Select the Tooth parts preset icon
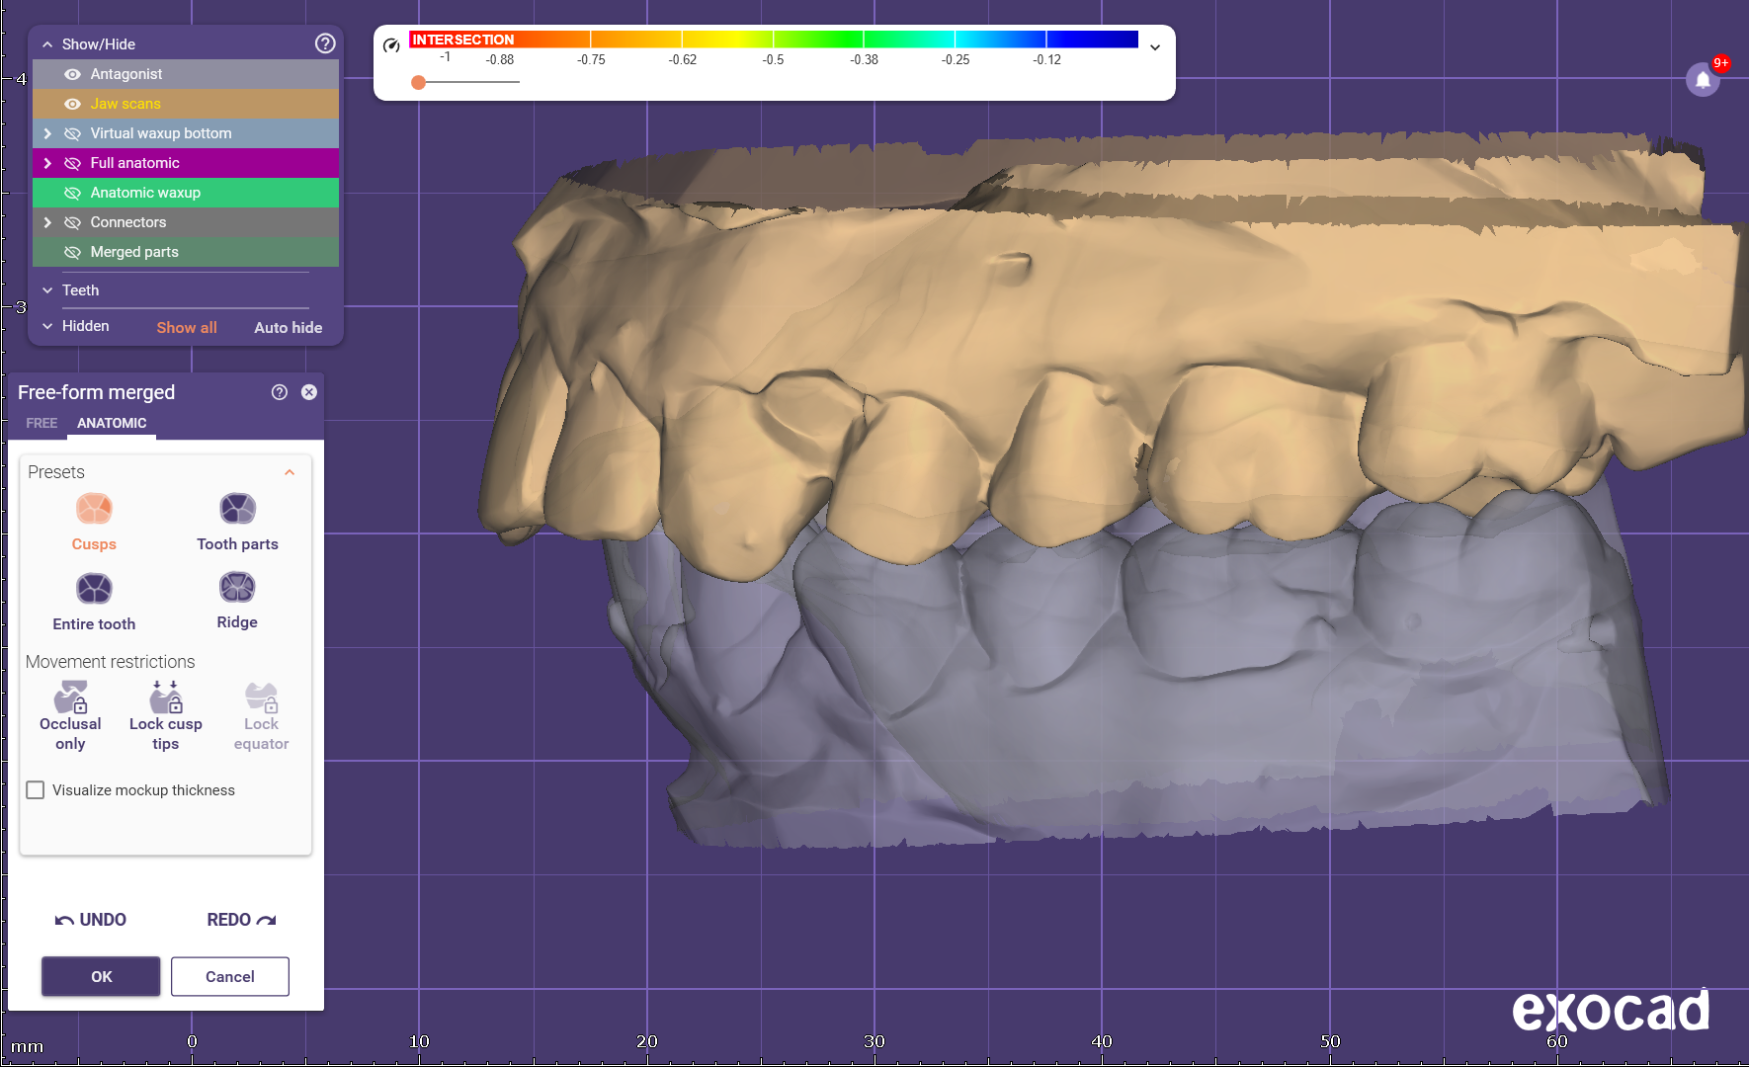Viewport: 1749px width, 1067px height. pos(237,509)
